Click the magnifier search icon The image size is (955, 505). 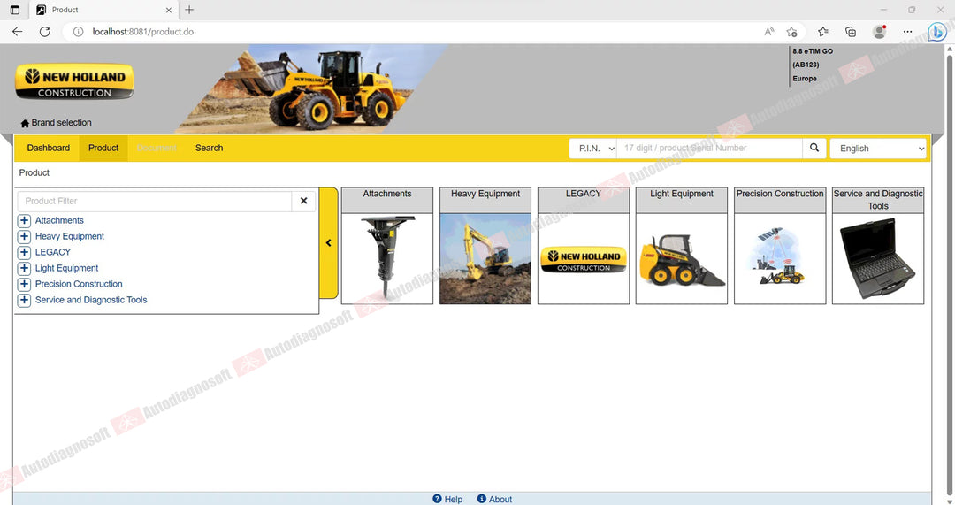(814, 148)
